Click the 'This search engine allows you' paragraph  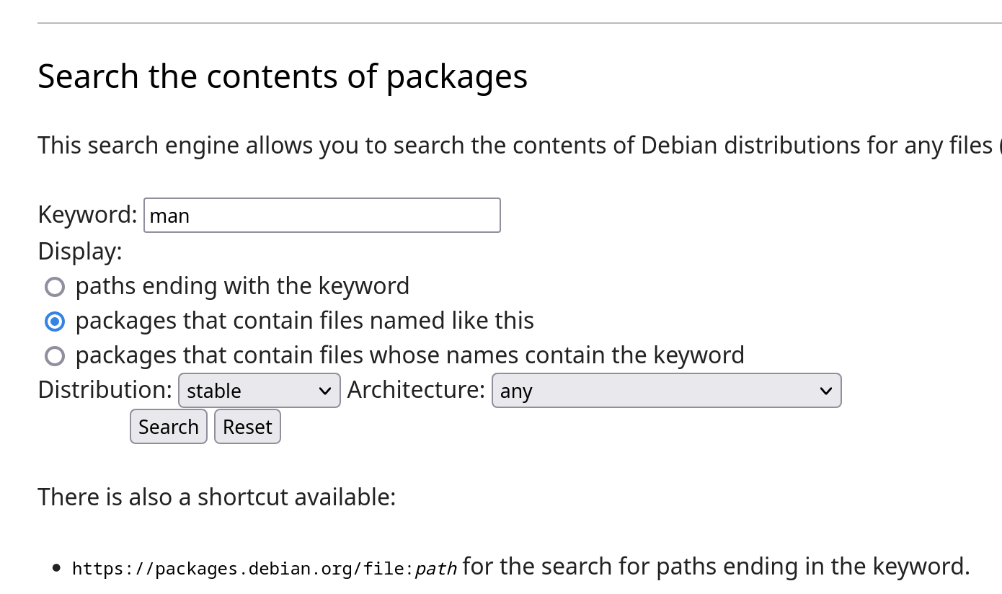pyautogui.click(x=520, y=146)
